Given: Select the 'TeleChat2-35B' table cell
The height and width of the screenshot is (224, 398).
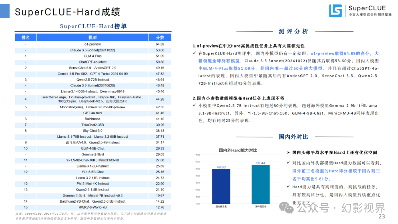Looking at the screenshot, I should click(92, 125).
